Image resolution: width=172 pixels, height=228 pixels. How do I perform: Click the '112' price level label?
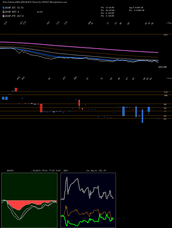pos(165,92)
